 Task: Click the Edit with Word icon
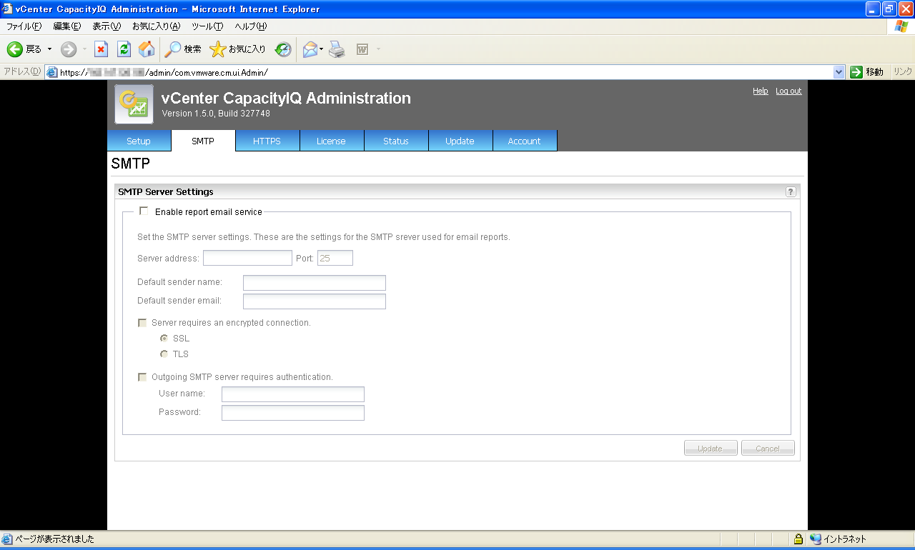pyautogui.click(x=362, y=49)
